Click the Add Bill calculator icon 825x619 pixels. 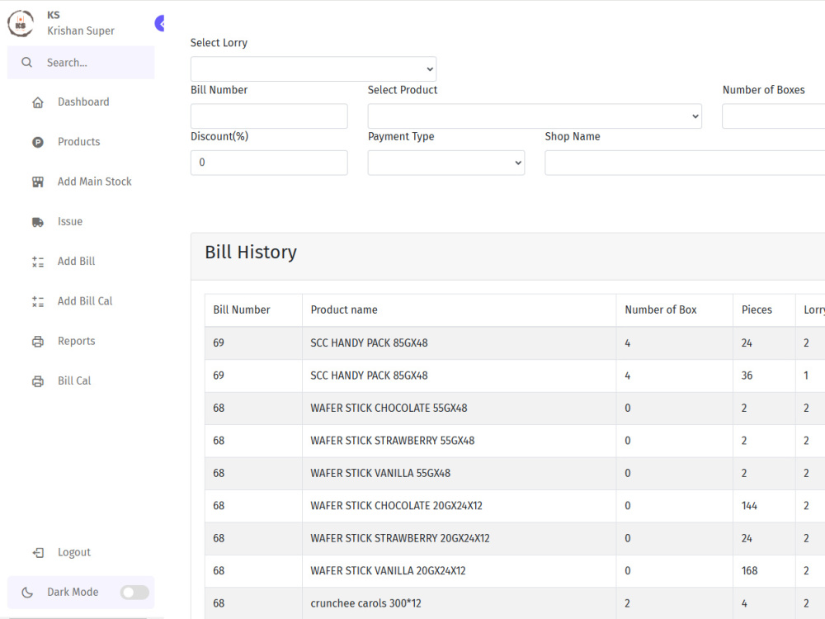[x=38, y=262]
